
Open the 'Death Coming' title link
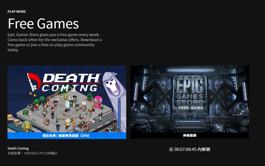(18, 148)
